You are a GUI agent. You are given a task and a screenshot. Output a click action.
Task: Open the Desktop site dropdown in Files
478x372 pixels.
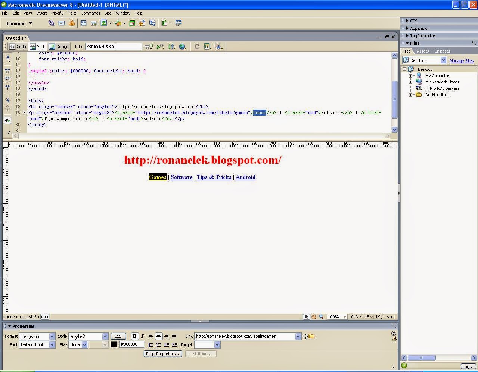443,60
